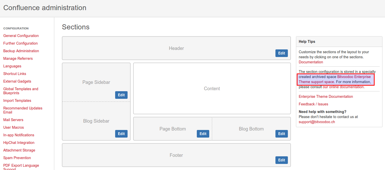Open Enterprise Theme Documentation link
Viewport: 385px width, 170px height.
click(326, 97)
